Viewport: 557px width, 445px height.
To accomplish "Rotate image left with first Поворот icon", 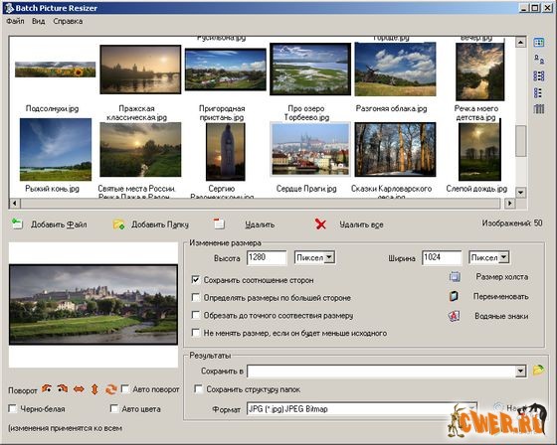I will tap(46, 389).
